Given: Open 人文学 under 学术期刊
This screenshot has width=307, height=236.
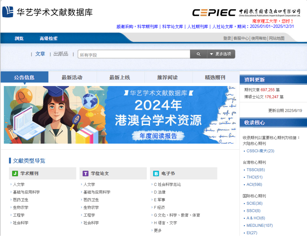Looking at the screenshot, I should coord(19,184).
